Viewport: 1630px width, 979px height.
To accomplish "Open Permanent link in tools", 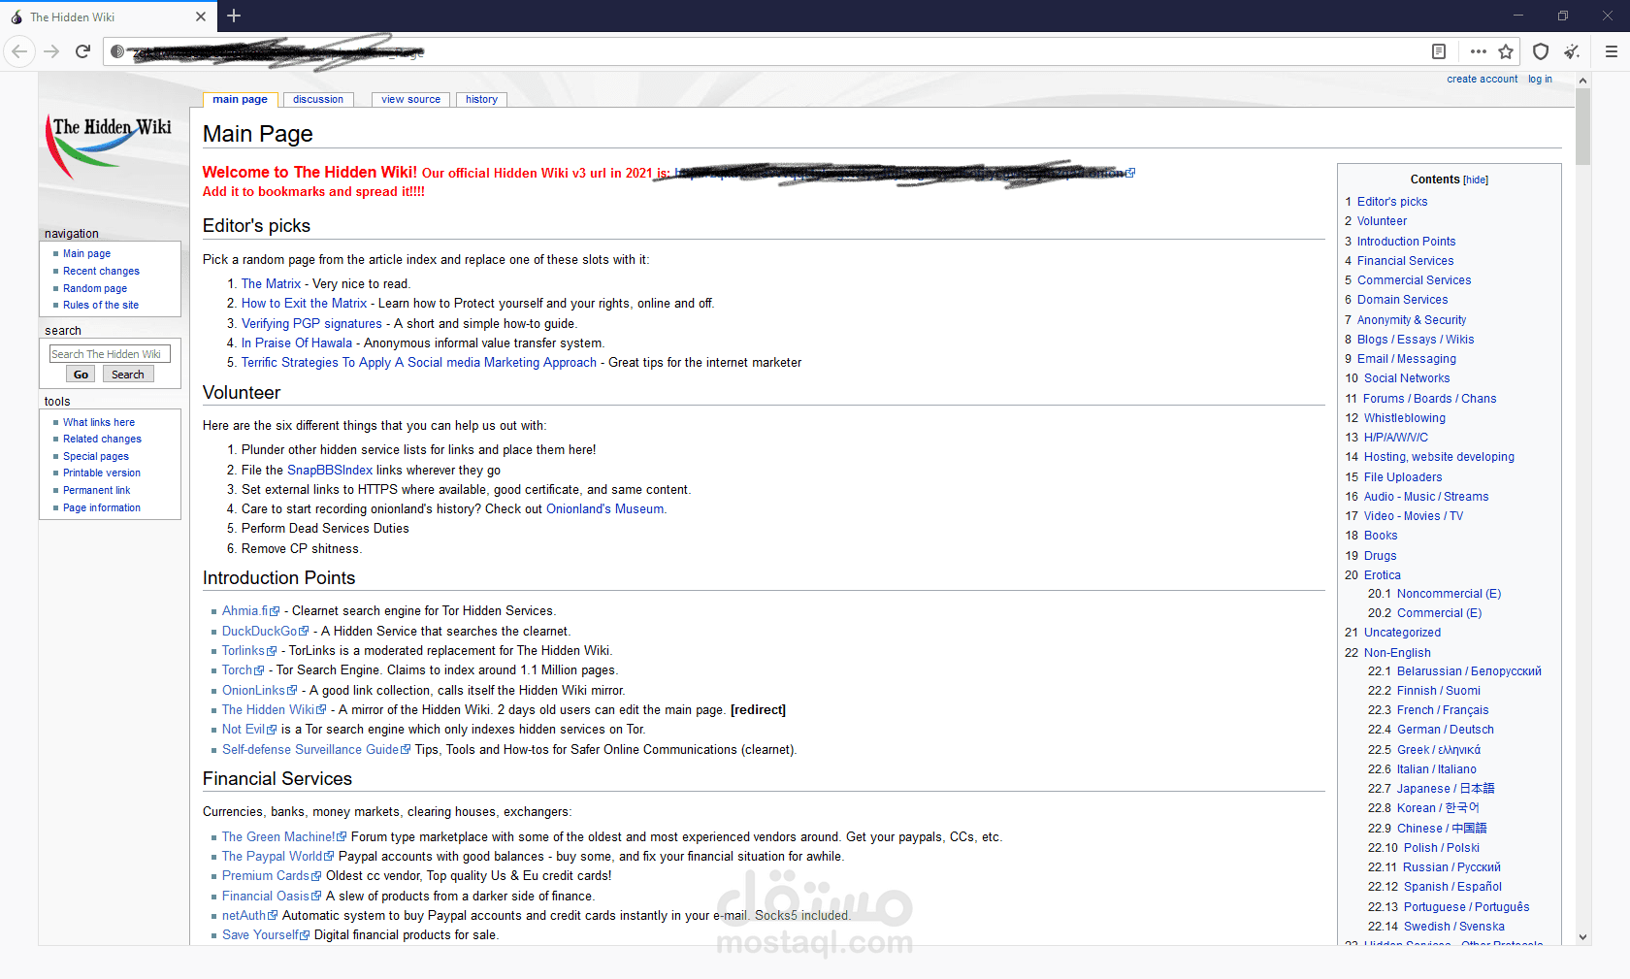I will pyautogui.click(x=96, y=490).
